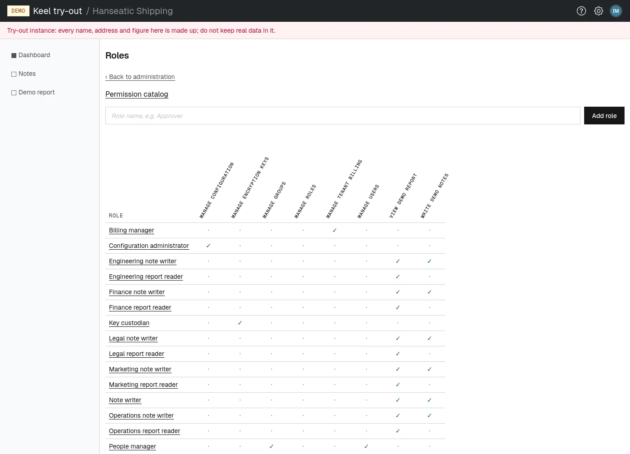Open the Operations report reader role
The image size is (630, 454).
pos(144,431)
